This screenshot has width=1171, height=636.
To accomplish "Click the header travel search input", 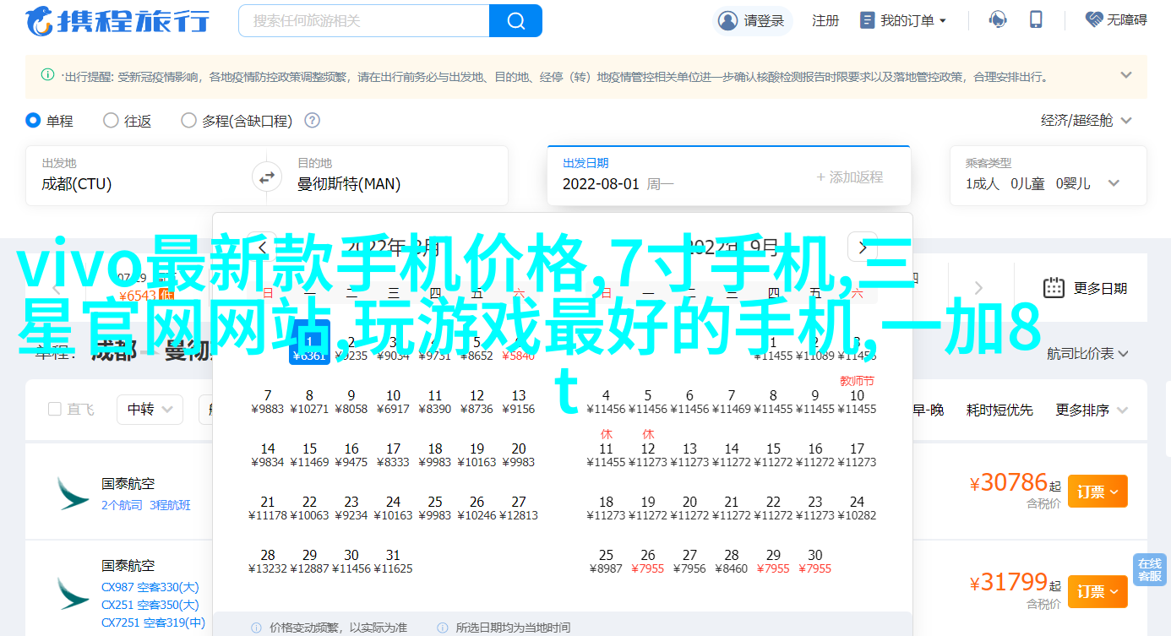I will 364,20.
